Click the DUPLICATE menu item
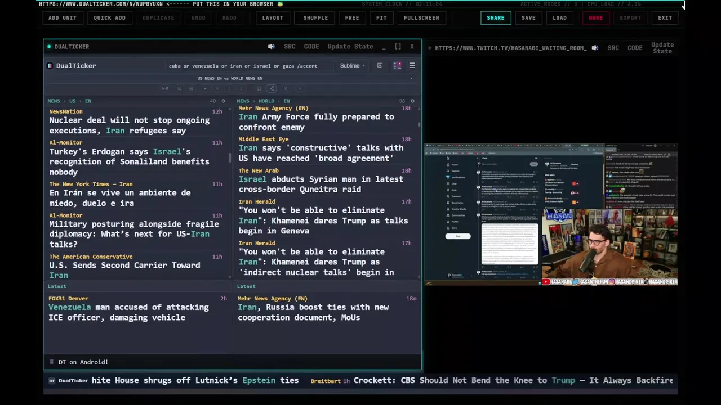This screenshot has height=405, width=721. pyautogui.click(x=158, y=17)
